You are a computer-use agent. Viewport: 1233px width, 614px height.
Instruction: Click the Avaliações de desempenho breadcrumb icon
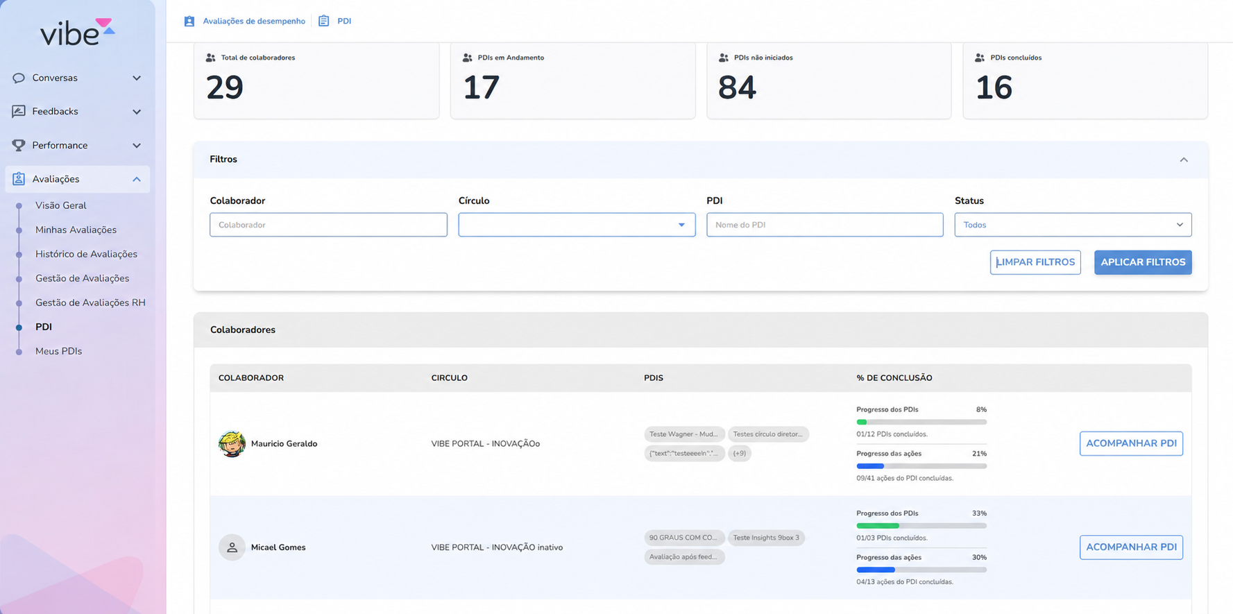(189, 21)
